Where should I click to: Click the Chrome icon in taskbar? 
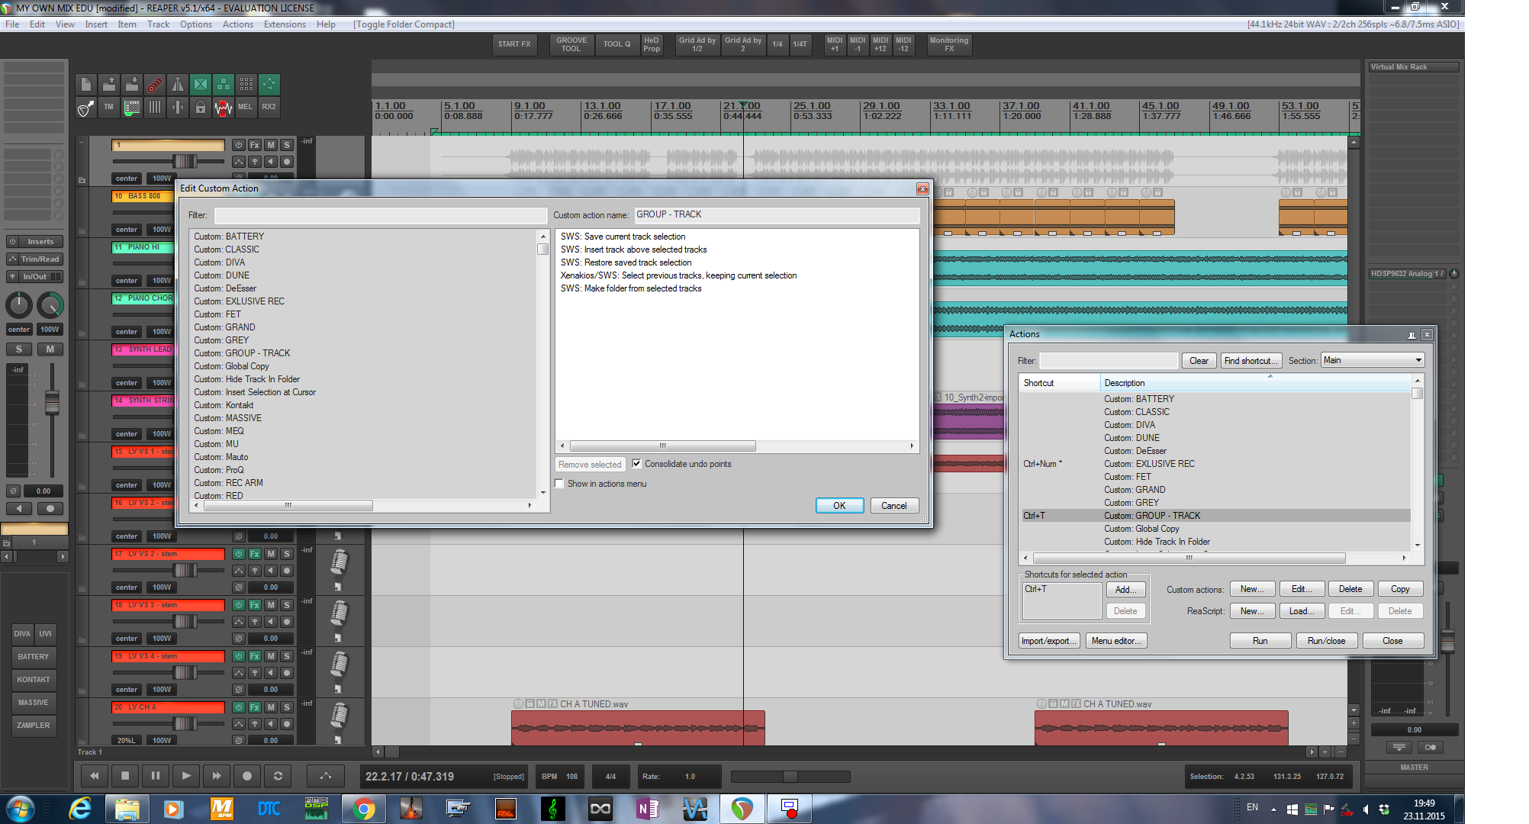coord(364,809)
